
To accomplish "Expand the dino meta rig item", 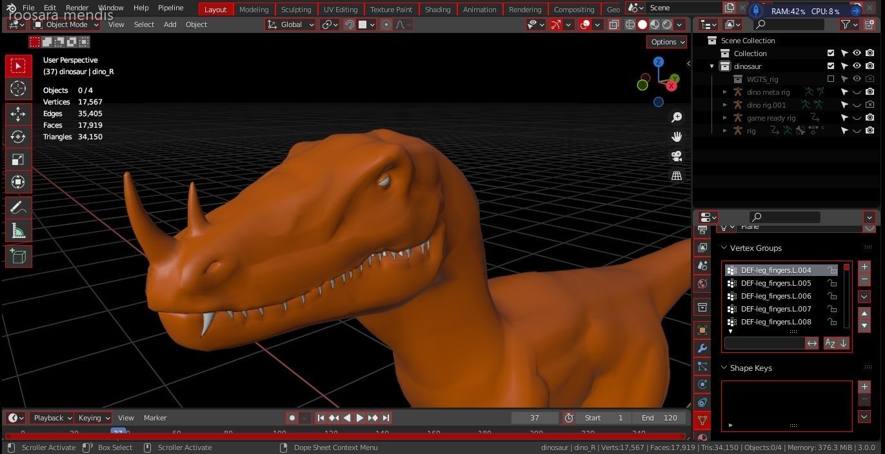I will coord(724,92).
